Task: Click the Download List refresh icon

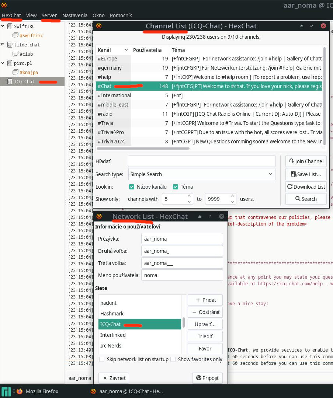Action: 290,187
